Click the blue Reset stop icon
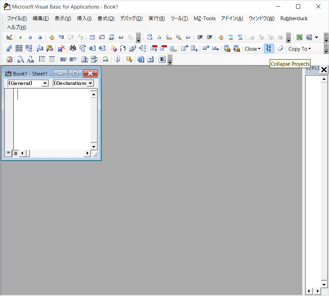The image size is (329, 296). [40, 38]
